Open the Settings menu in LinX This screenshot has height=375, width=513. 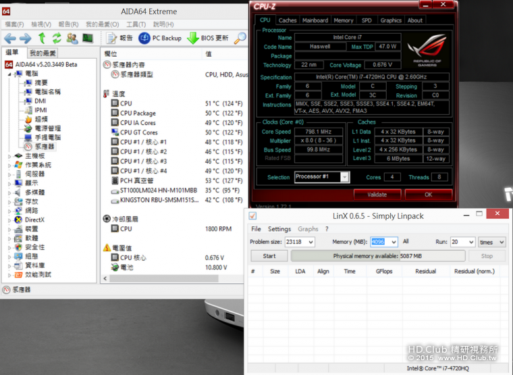[279, 229]
